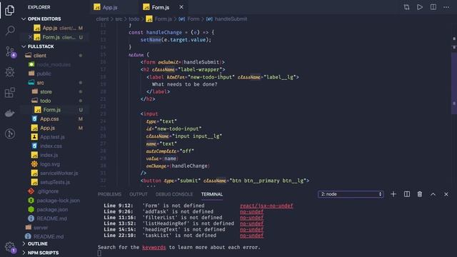Click the keywords link in terminal
This screenshot has width=457, height=257.
tap(154, 248)
